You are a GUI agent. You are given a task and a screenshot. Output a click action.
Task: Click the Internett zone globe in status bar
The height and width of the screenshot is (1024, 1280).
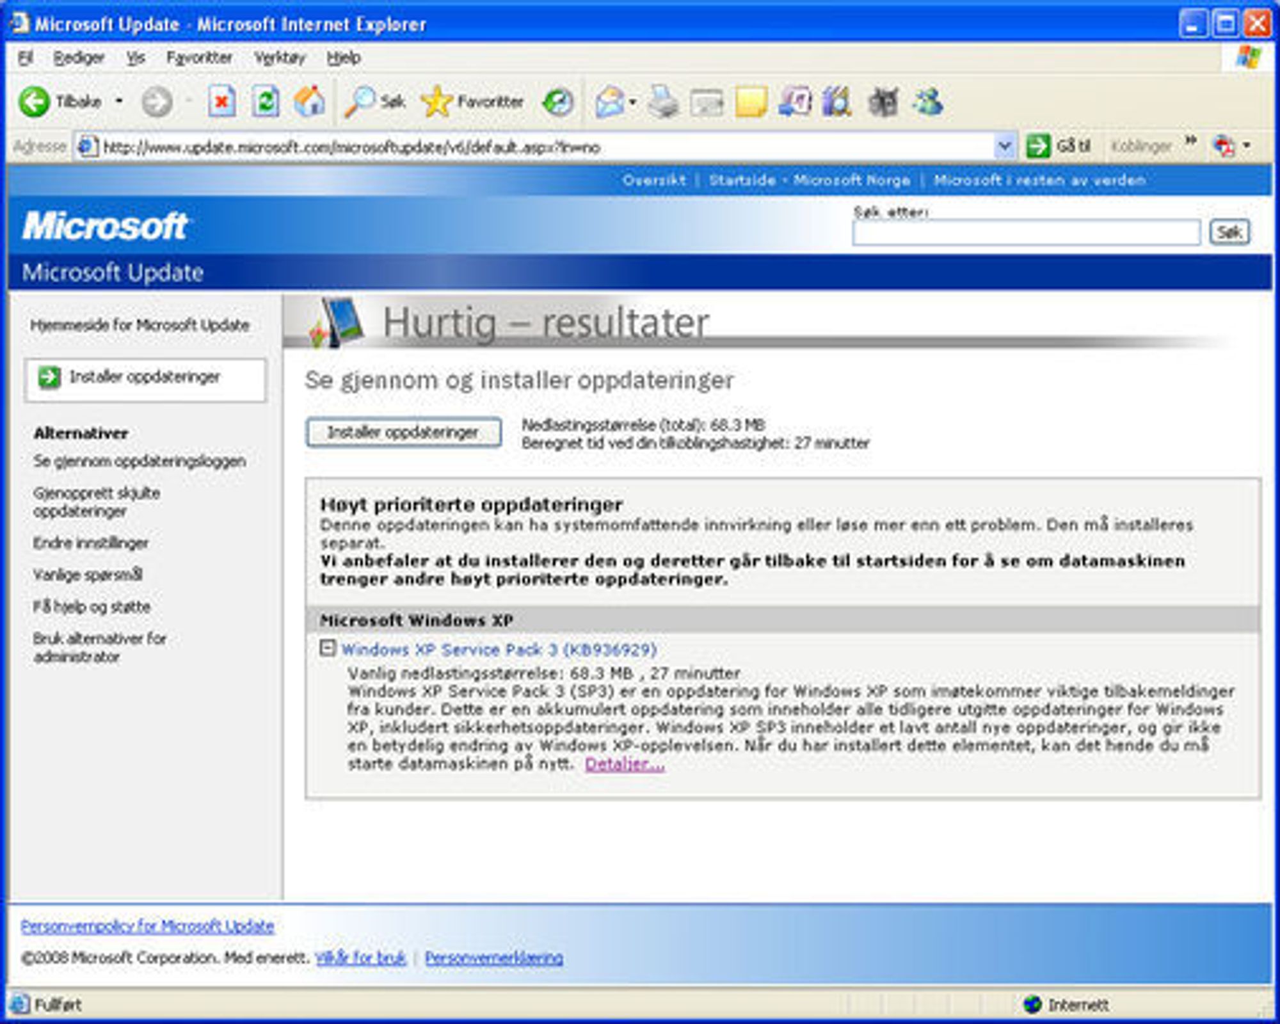(1032, 1004)
